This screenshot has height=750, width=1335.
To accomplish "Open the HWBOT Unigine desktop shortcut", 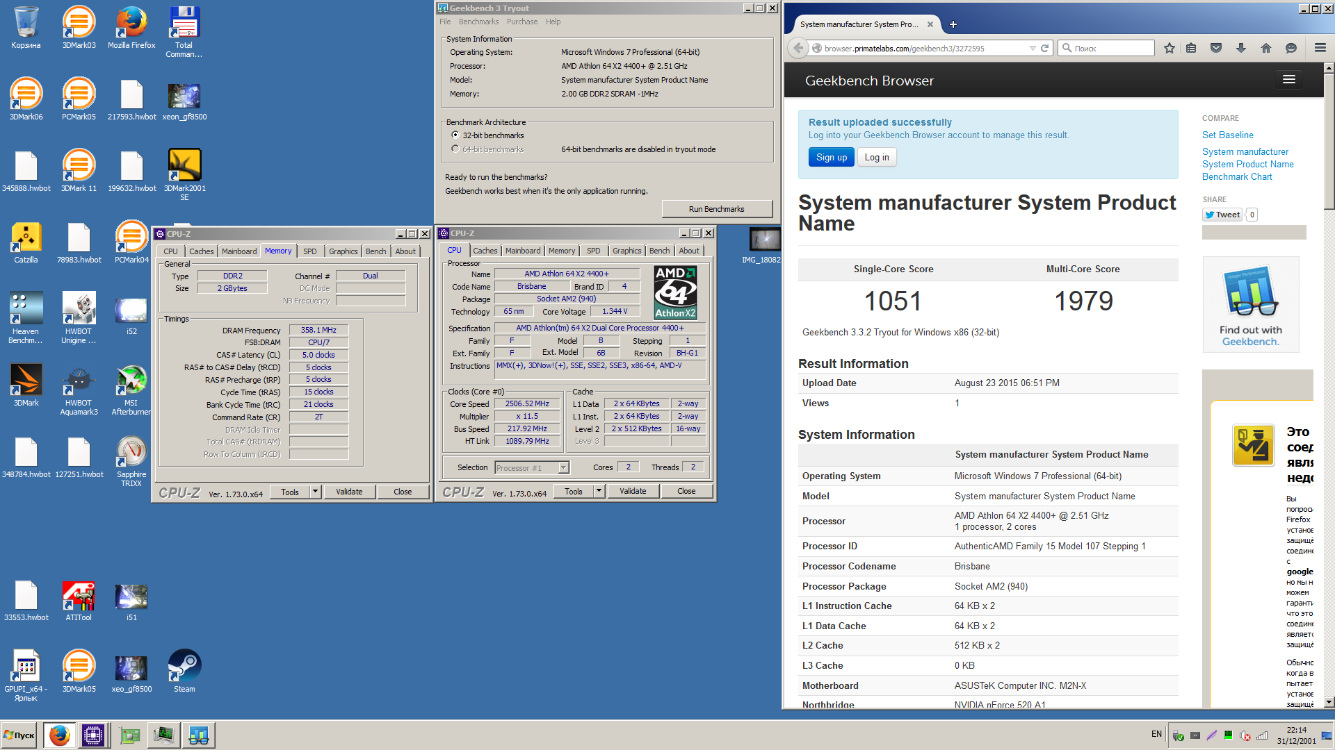I will 79,318.
